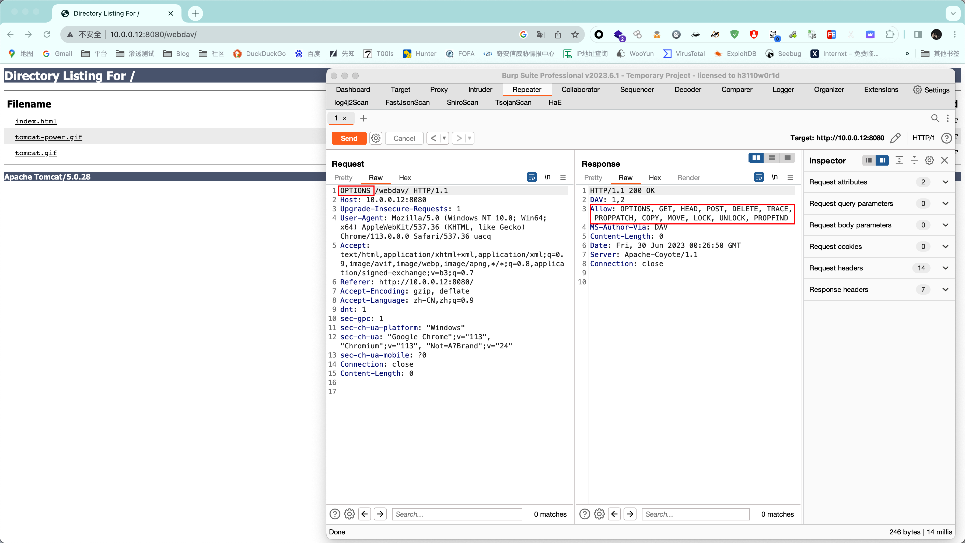
Task: Go to previous Request search match
Action: click(x=365, y=514)
